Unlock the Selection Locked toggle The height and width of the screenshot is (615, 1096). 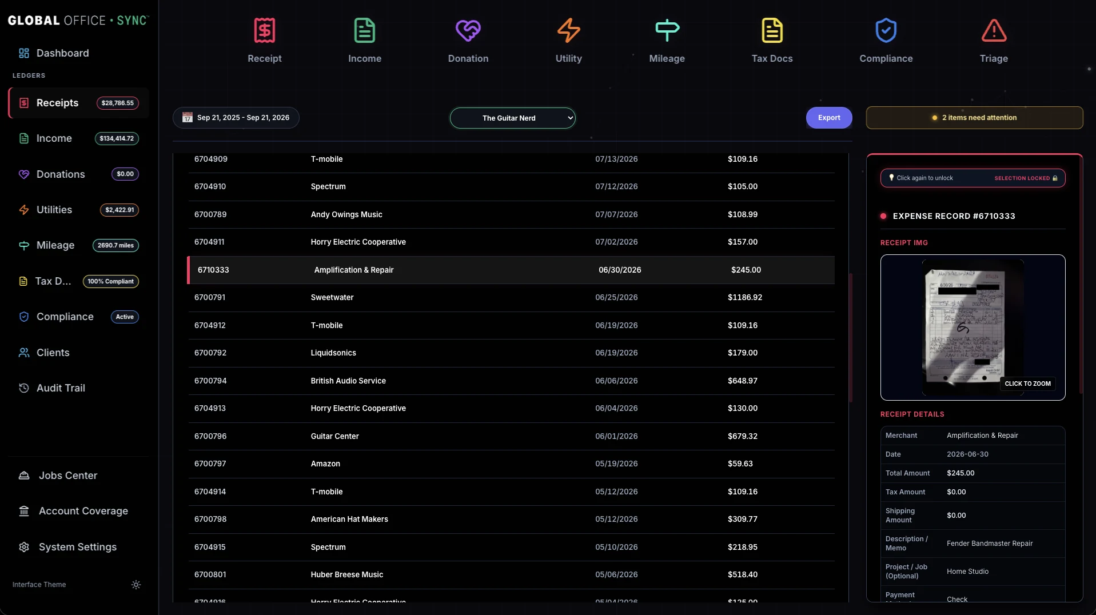click(973, 178)
